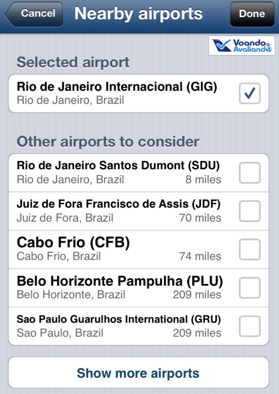Click the Nearby airports title

click(x=138, y=14)
